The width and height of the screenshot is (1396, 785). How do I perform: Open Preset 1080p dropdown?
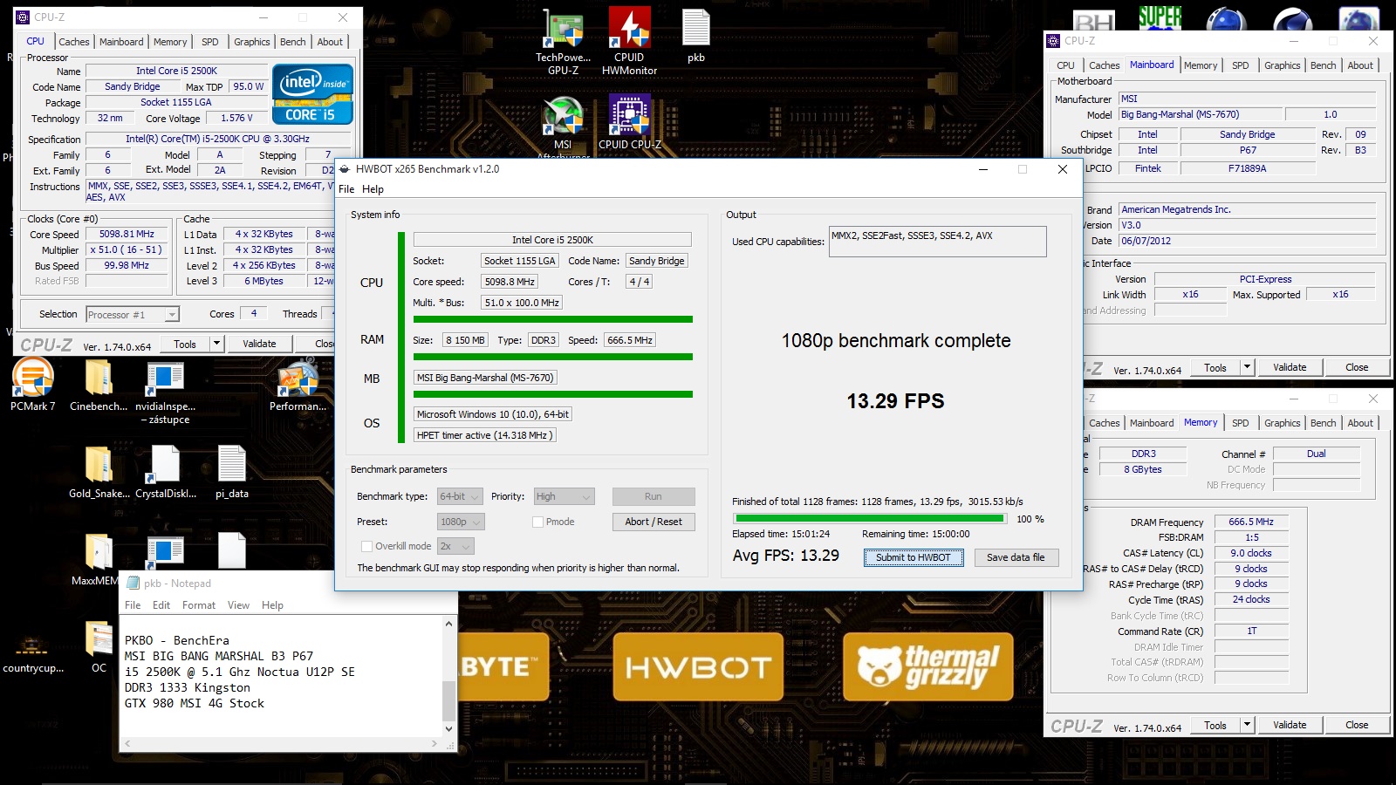tap(461, 522)
